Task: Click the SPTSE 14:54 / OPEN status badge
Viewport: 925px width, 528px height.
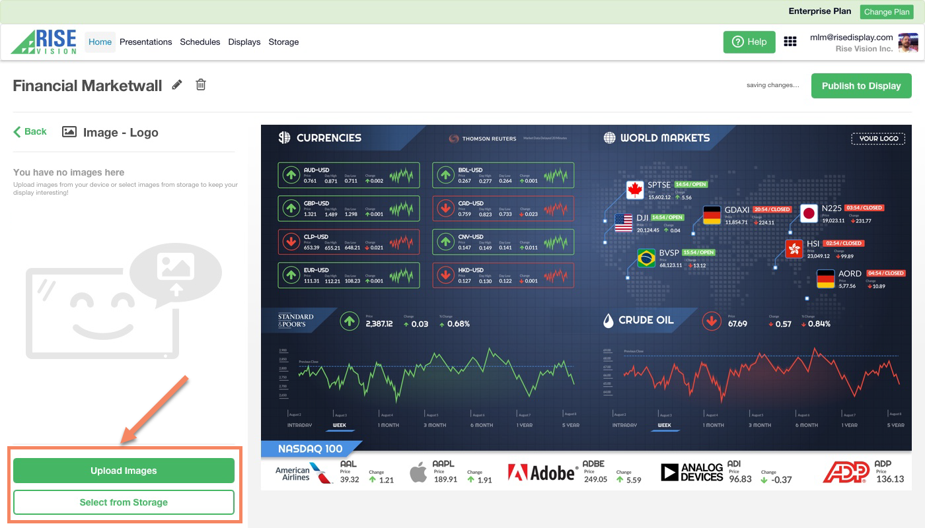Action: click(691, 185)
